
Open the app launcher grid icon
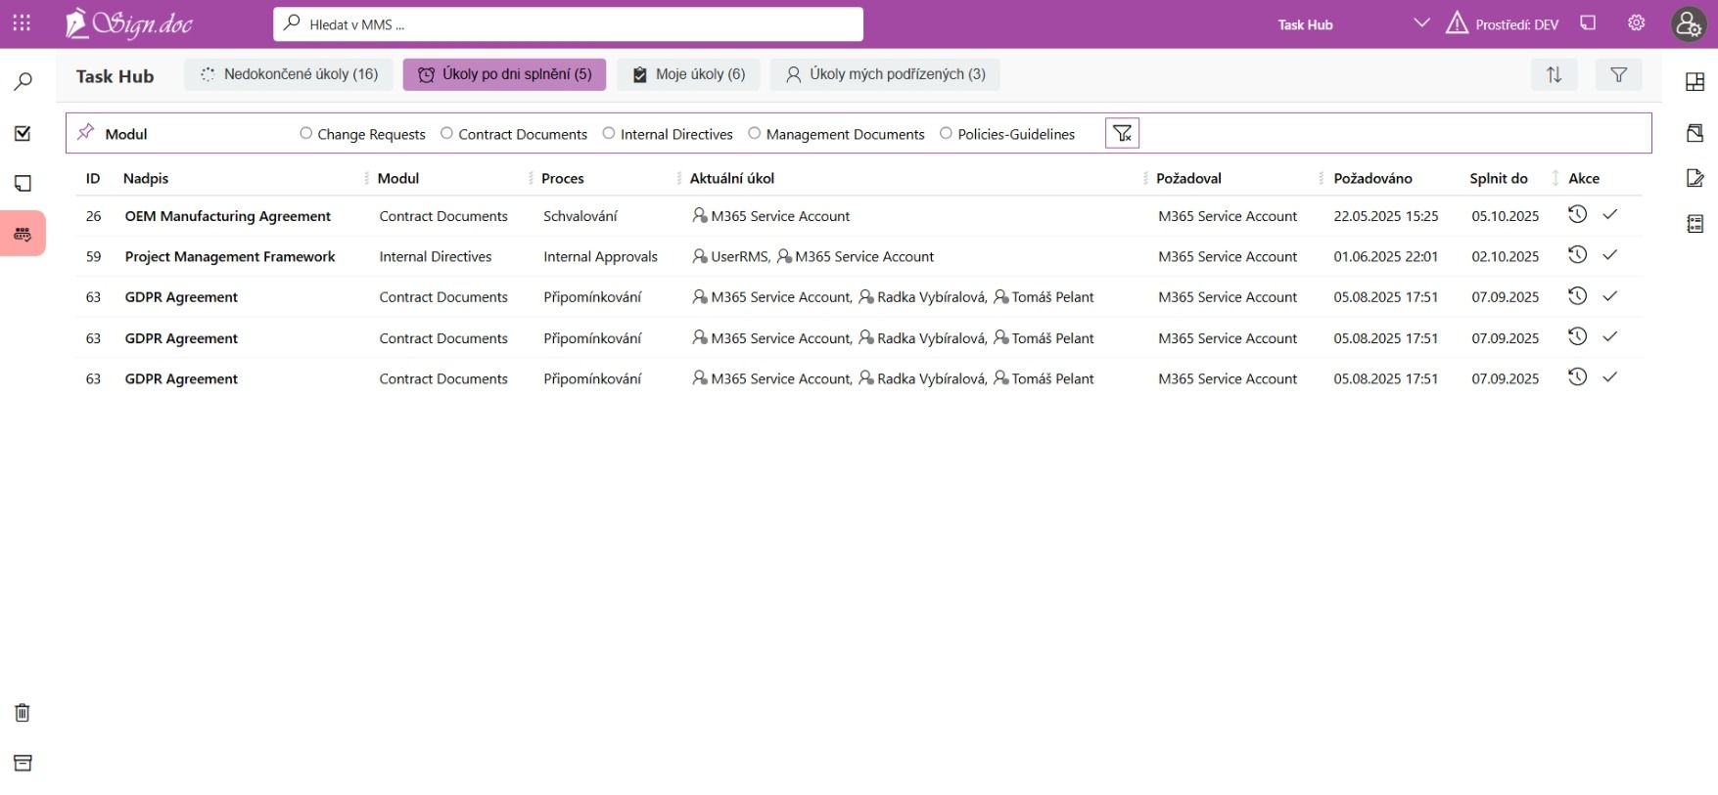(22, 23)
